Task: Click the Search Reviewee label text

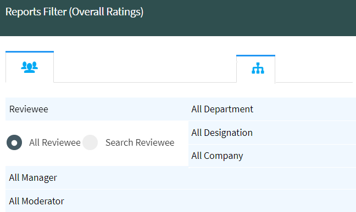Action: coord(140,142)
